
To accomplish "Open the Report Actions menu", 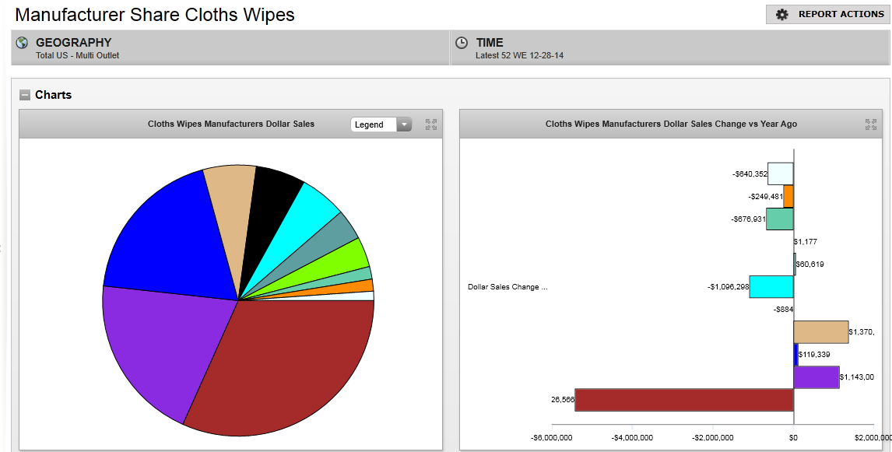I will point(827,14).
